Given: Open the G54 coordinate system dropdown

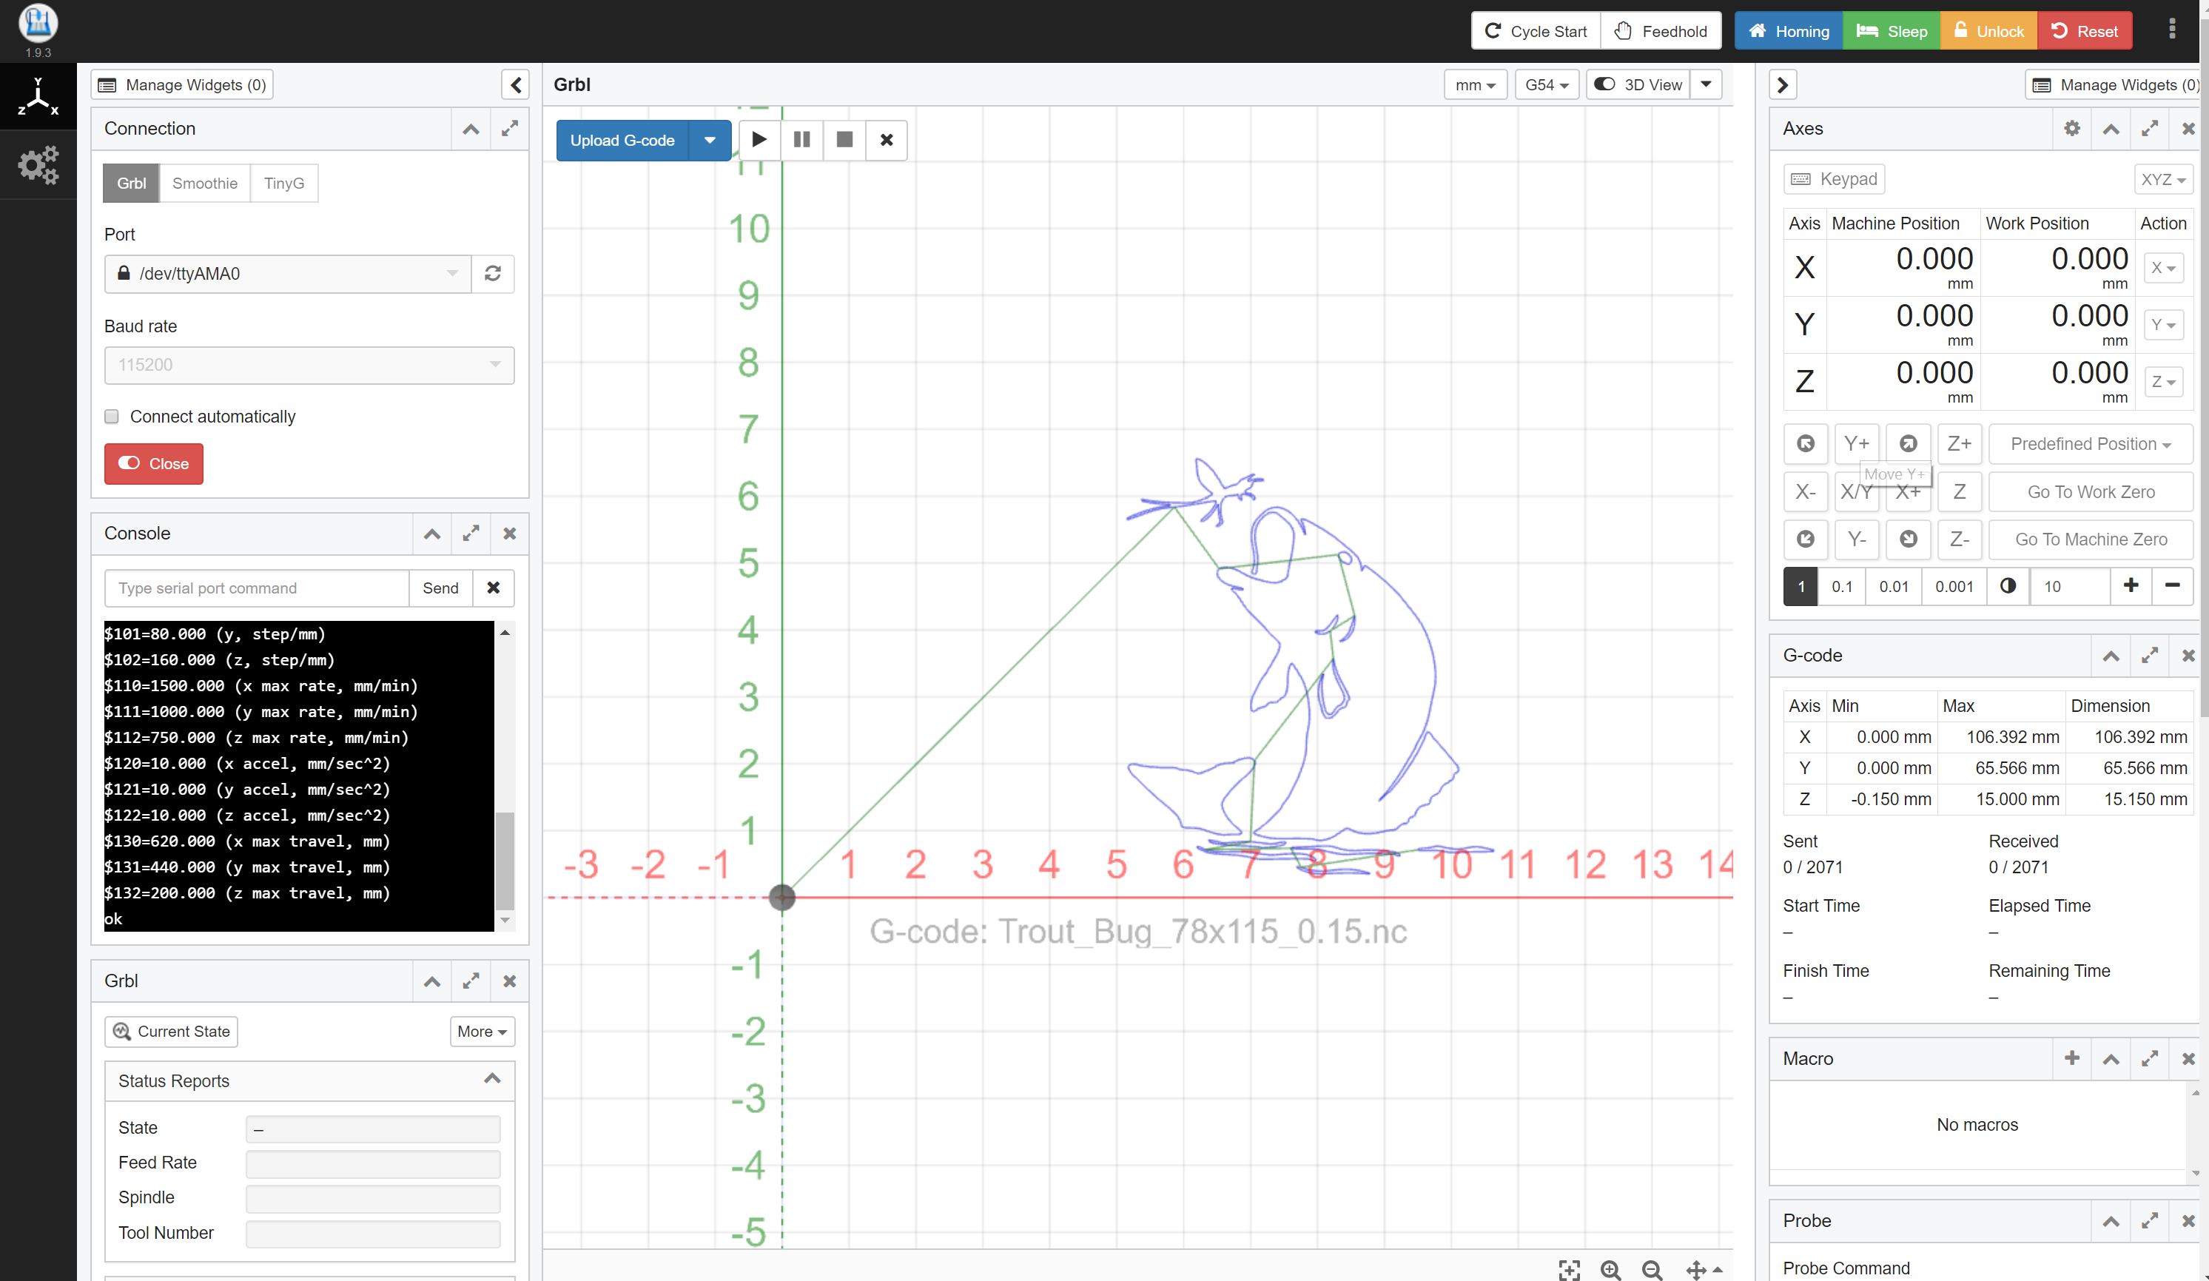Looking at the screenshot, I should [1547, 85].
